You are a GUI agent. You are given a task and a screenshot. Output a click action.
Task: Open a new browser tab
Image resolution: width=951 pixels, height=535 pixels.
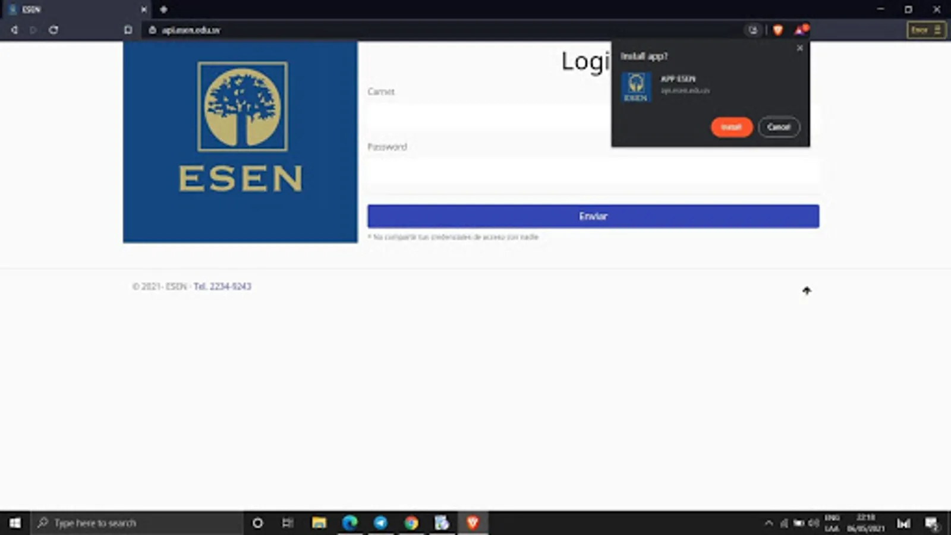(x=163, y=10)
